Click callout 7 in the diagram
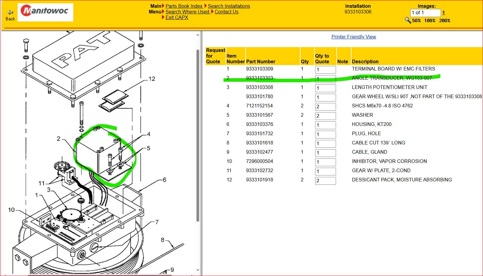Viewport: 483px width, 276px height. pos(157,222)
